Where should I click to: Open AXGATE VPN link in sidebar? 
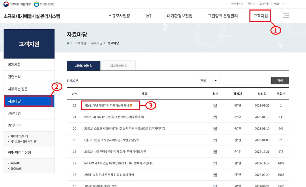click(15, 163)
